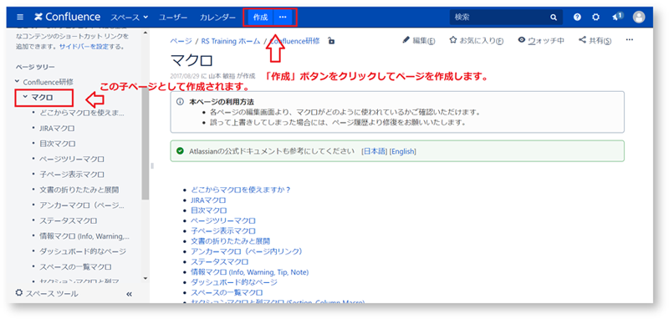Open ステータスマクロ link in content

(220, 261)
